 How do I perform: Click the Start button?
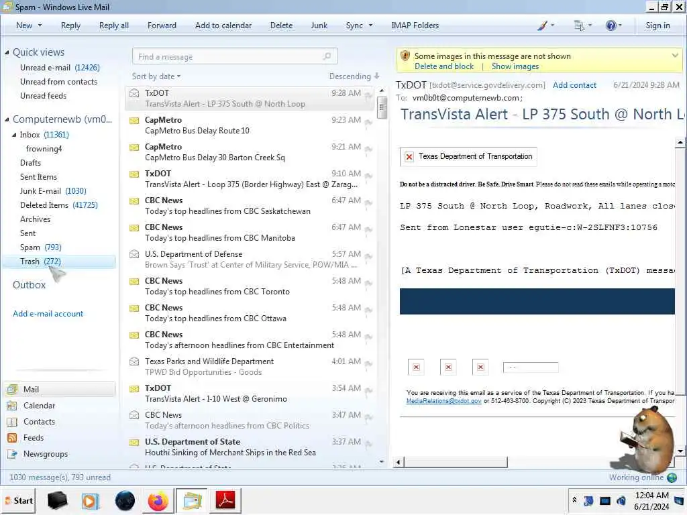pyautogui.click(x=19, y=500)
